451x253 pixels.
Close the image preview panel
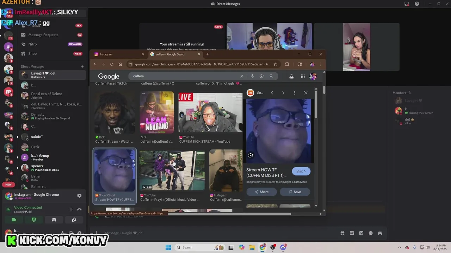point(306,93)
